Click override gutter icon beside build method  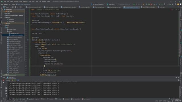(x=28, y=40)
